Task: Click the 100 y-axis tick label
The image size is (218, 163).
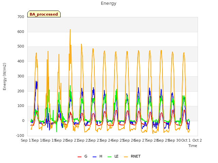Action: pos(21,106)
